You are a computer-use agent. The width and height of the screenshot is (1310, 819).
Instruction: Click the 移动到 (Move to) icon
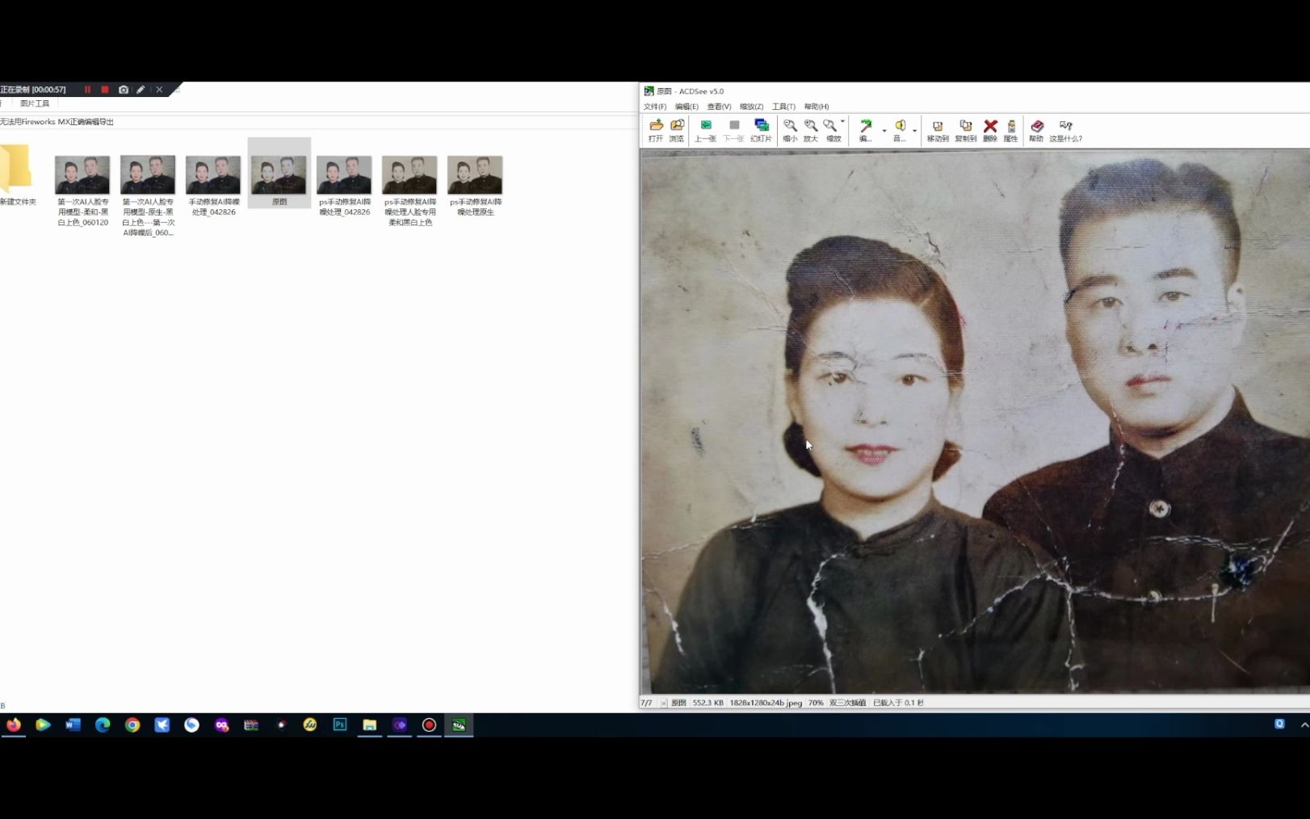(938, 130)
